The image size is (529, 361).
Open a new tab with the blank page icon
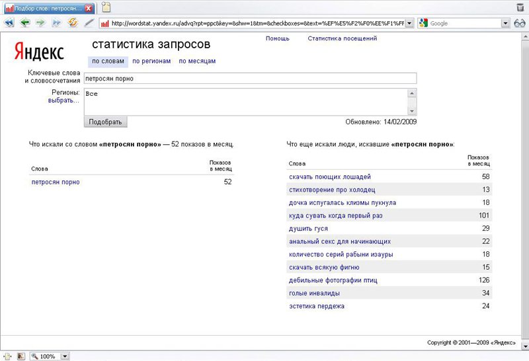coord(106,7)
